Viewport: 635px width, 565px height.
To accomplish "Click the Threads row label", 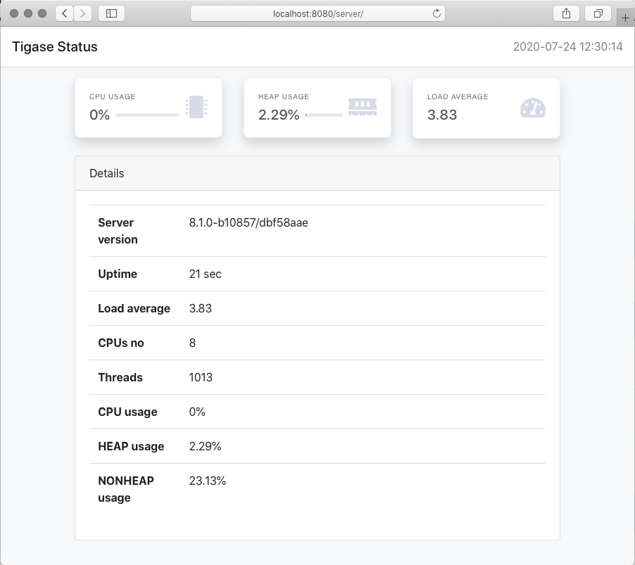I will [120, 377].
